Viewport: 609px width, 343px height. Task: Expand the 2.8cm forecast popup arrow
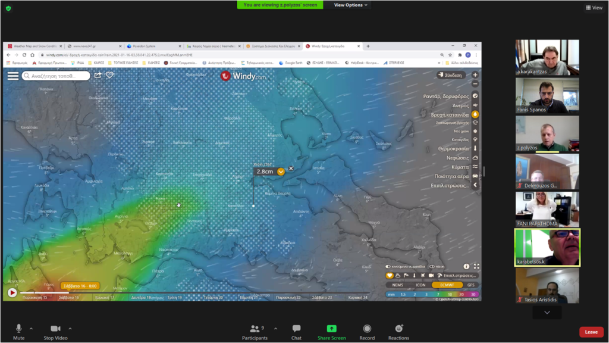point(281,171)
